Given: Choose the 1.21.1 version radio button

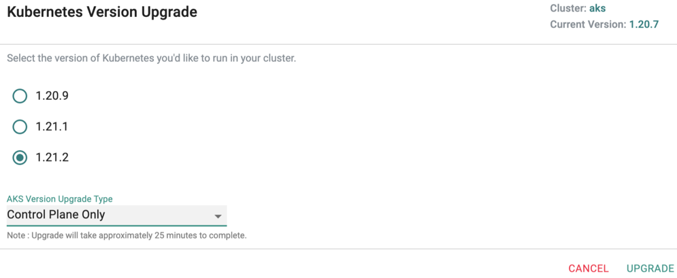Looking at the screenshot, I should click(20, 126).
